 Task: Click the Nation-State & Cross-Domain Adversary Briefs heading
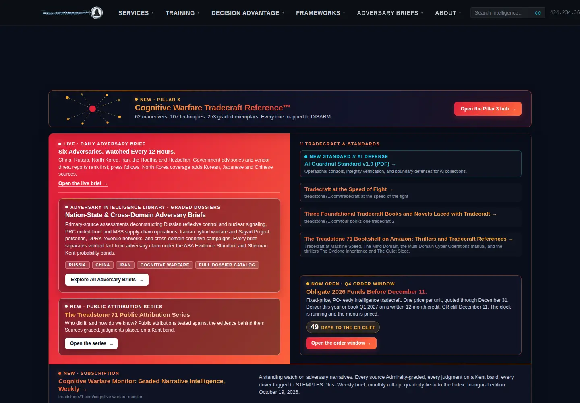[135, 215]
